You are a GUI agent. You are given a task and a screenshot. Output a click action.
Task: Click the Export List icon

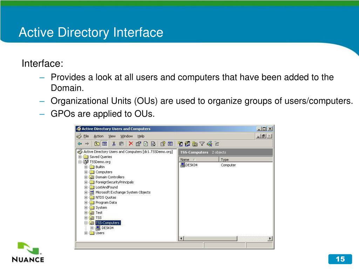153,144
